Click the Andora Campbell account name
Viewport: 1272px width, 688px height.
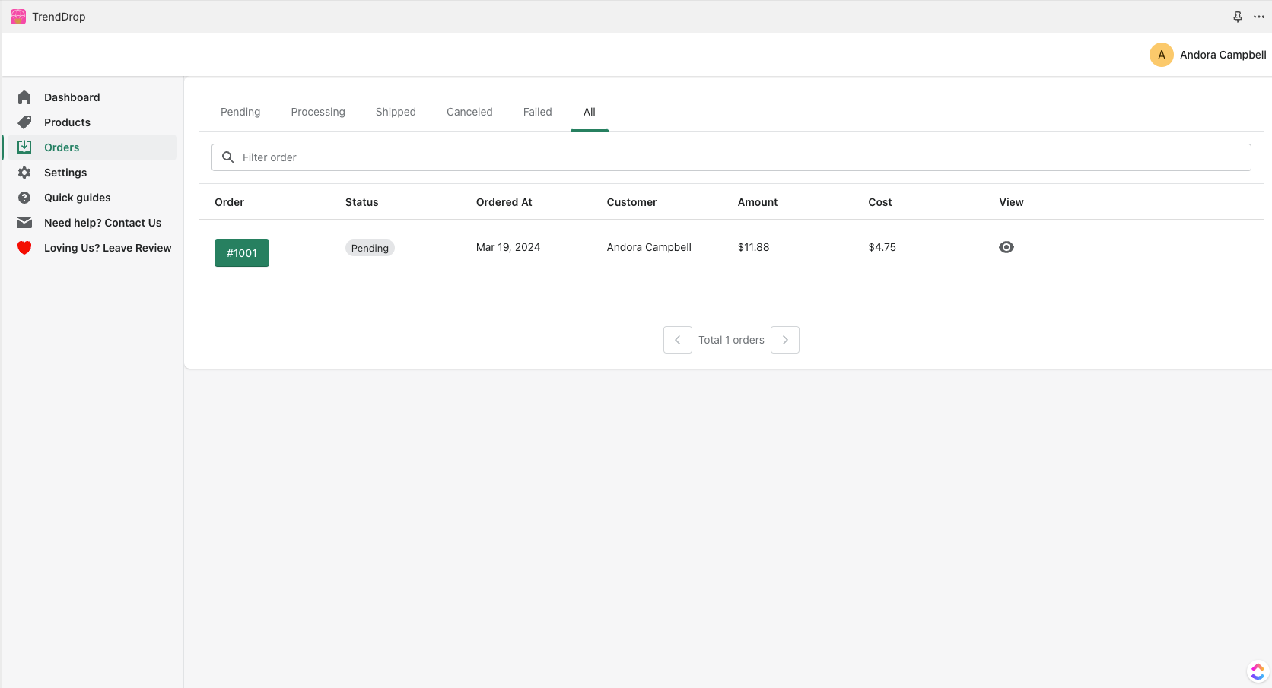pos(1223,55)
